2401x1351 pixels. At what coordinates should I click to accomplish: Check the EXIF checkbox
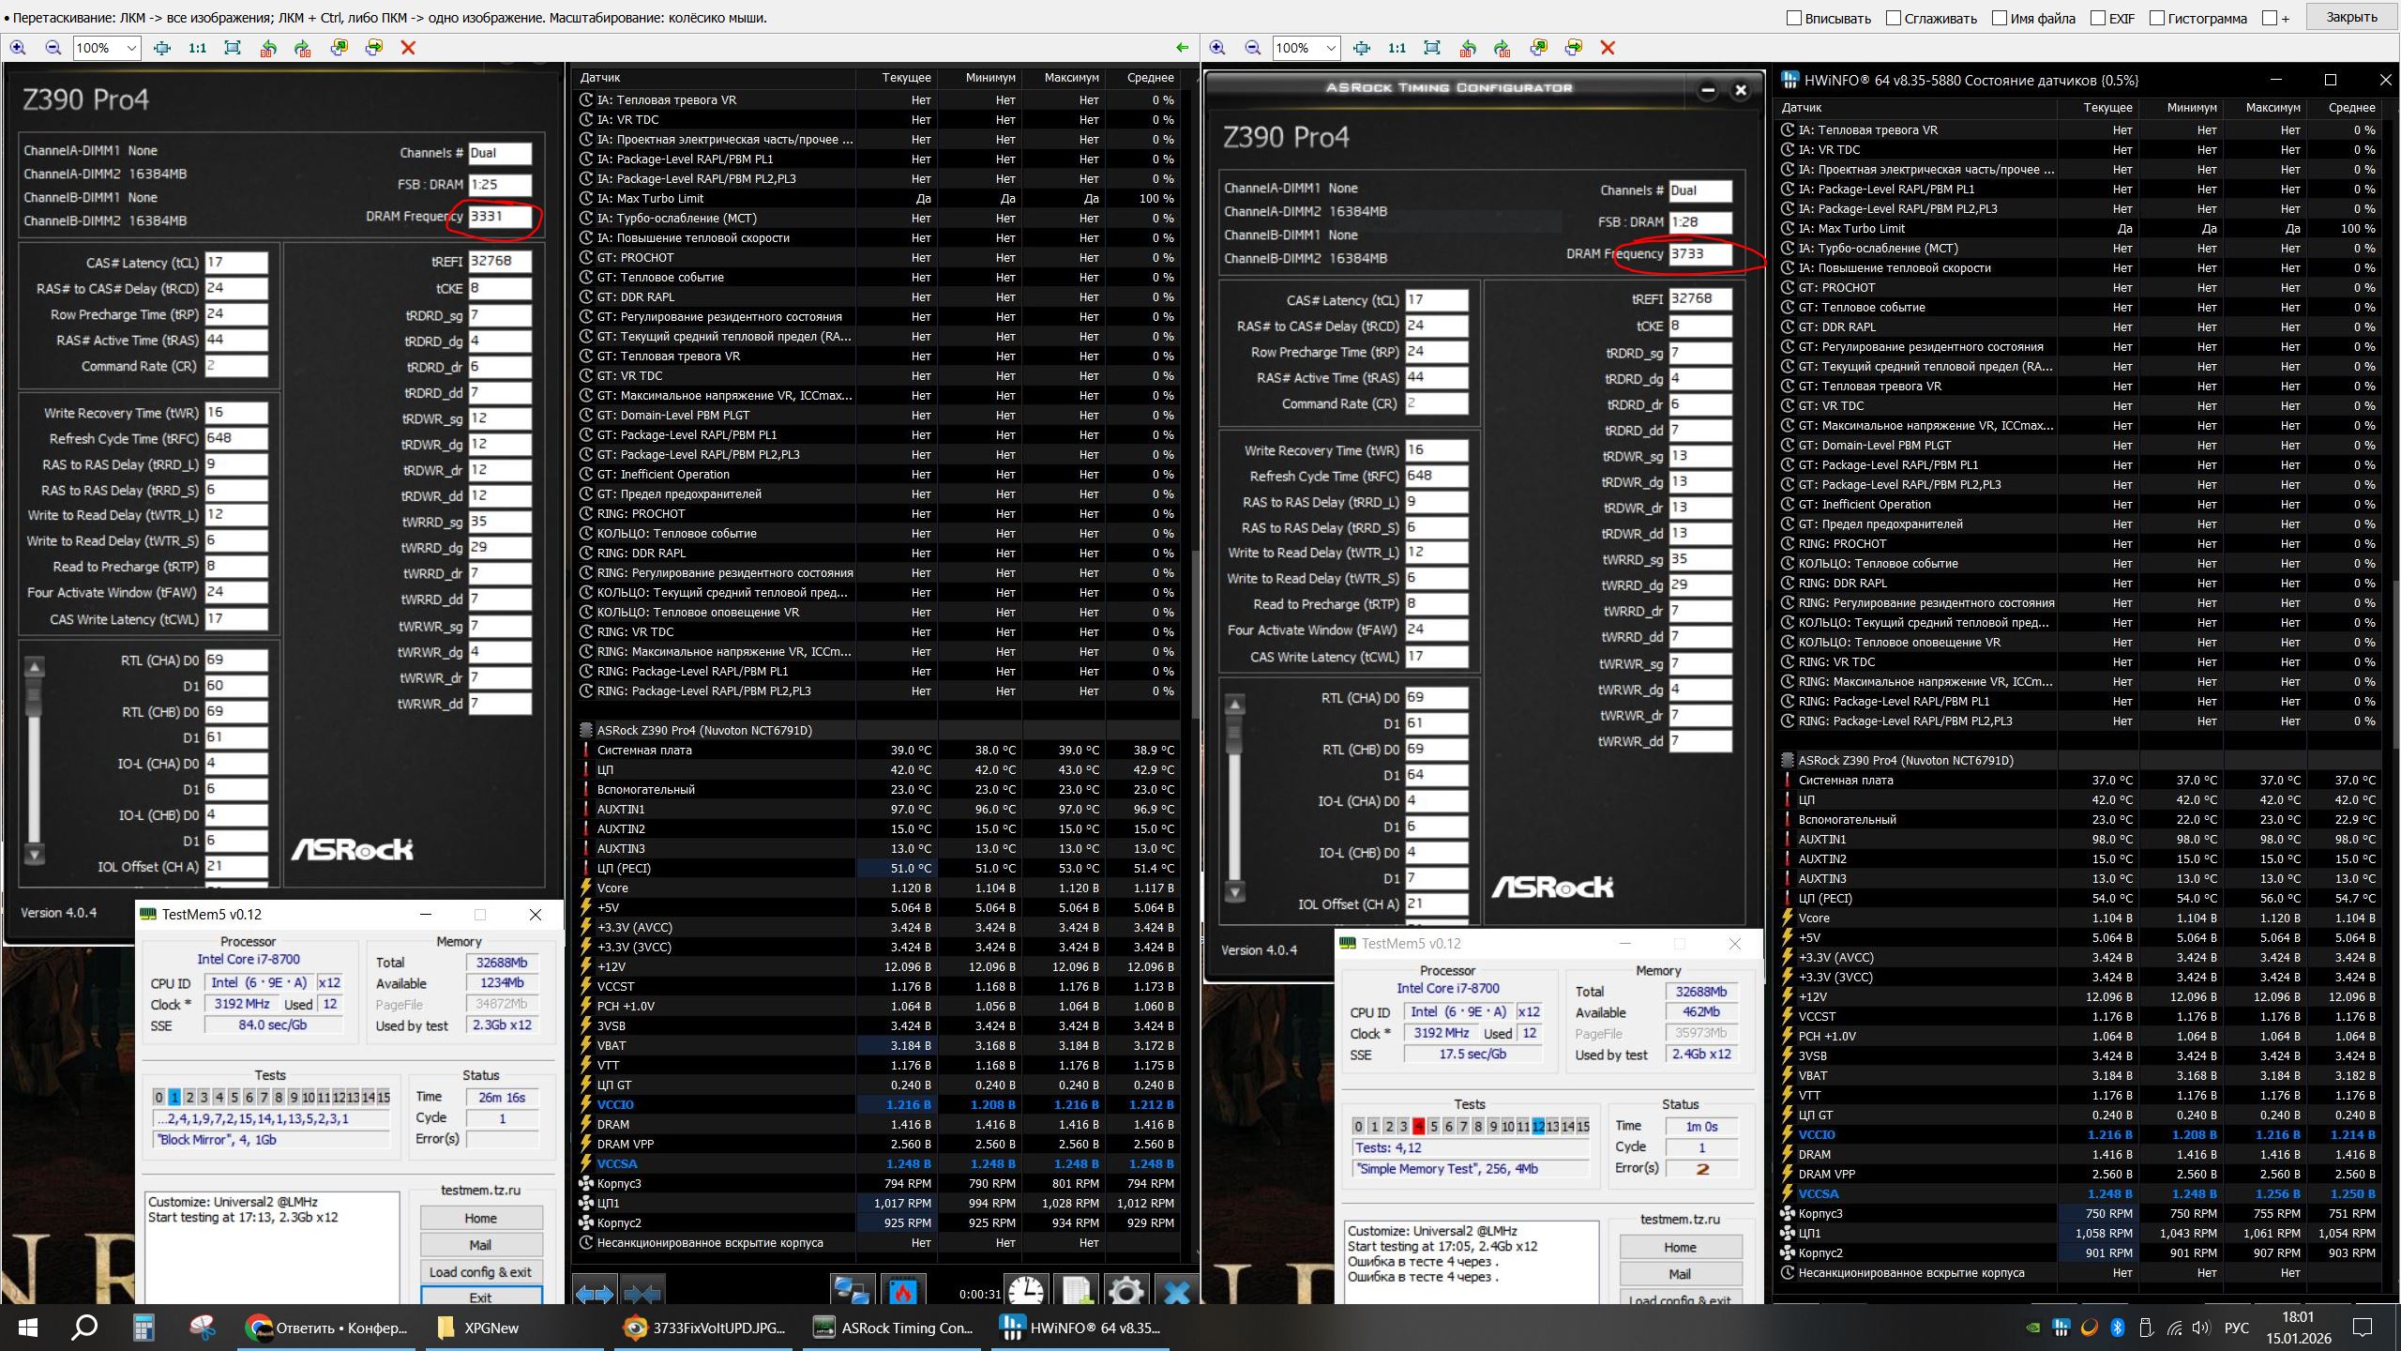point(2098,18)
